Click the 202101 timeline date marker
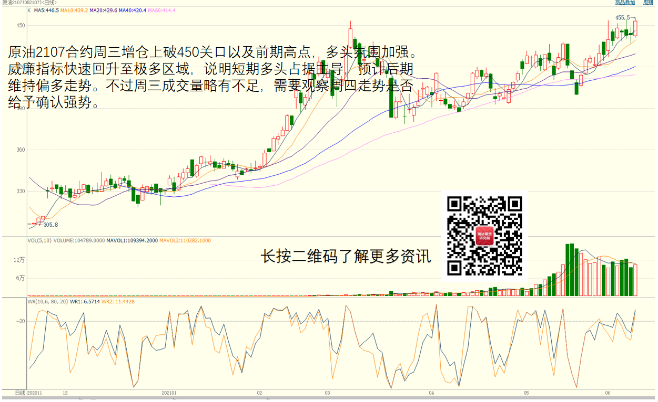The height and width of the screenshot is (402, 658). (x=169, y=393)
